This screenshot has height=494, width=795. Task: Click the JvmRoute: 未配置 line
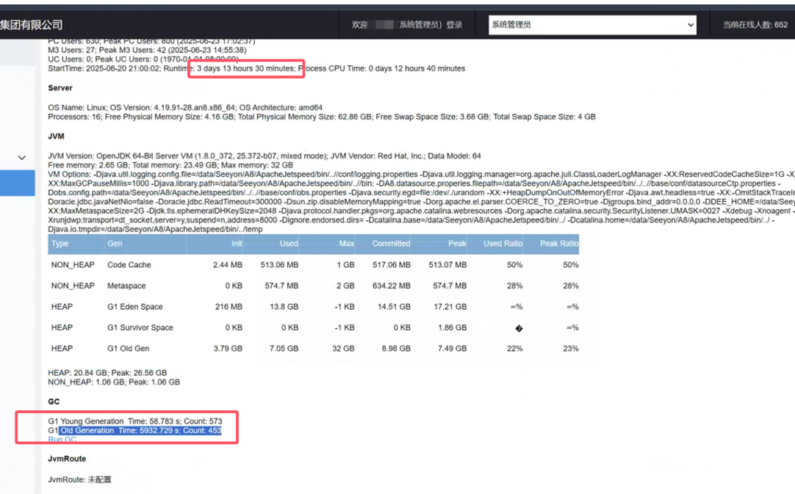(79, 479)
